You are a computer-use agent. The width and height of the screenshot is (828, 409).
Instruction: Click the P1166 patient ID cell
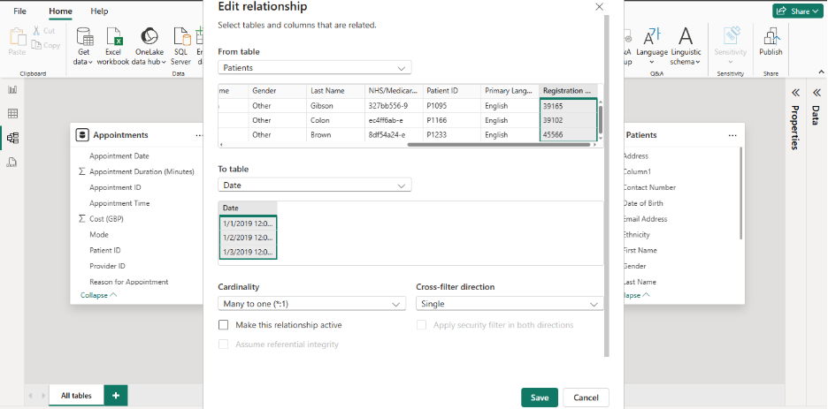451,121
